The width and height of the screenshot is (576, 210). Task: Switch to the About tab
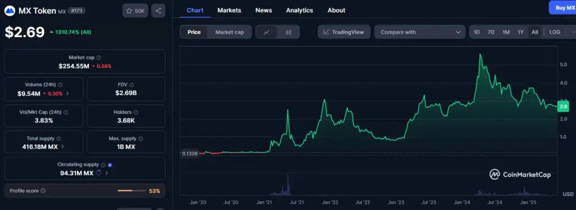pyautogui.click(x=336, y=10)
